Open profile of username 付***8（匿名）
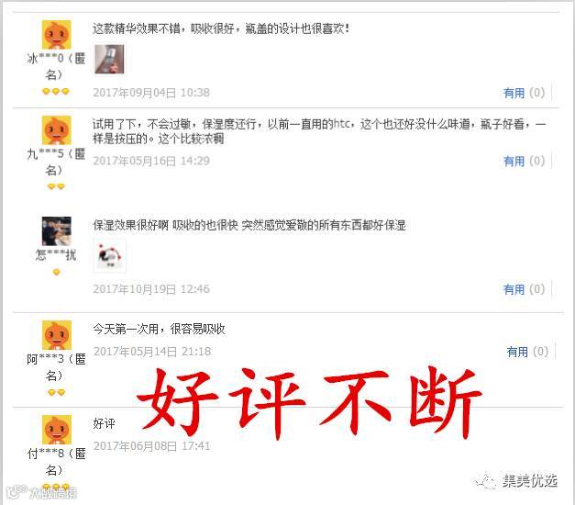Image resolution: width=575 pixels, height=505 pixels. coord(56,462)
